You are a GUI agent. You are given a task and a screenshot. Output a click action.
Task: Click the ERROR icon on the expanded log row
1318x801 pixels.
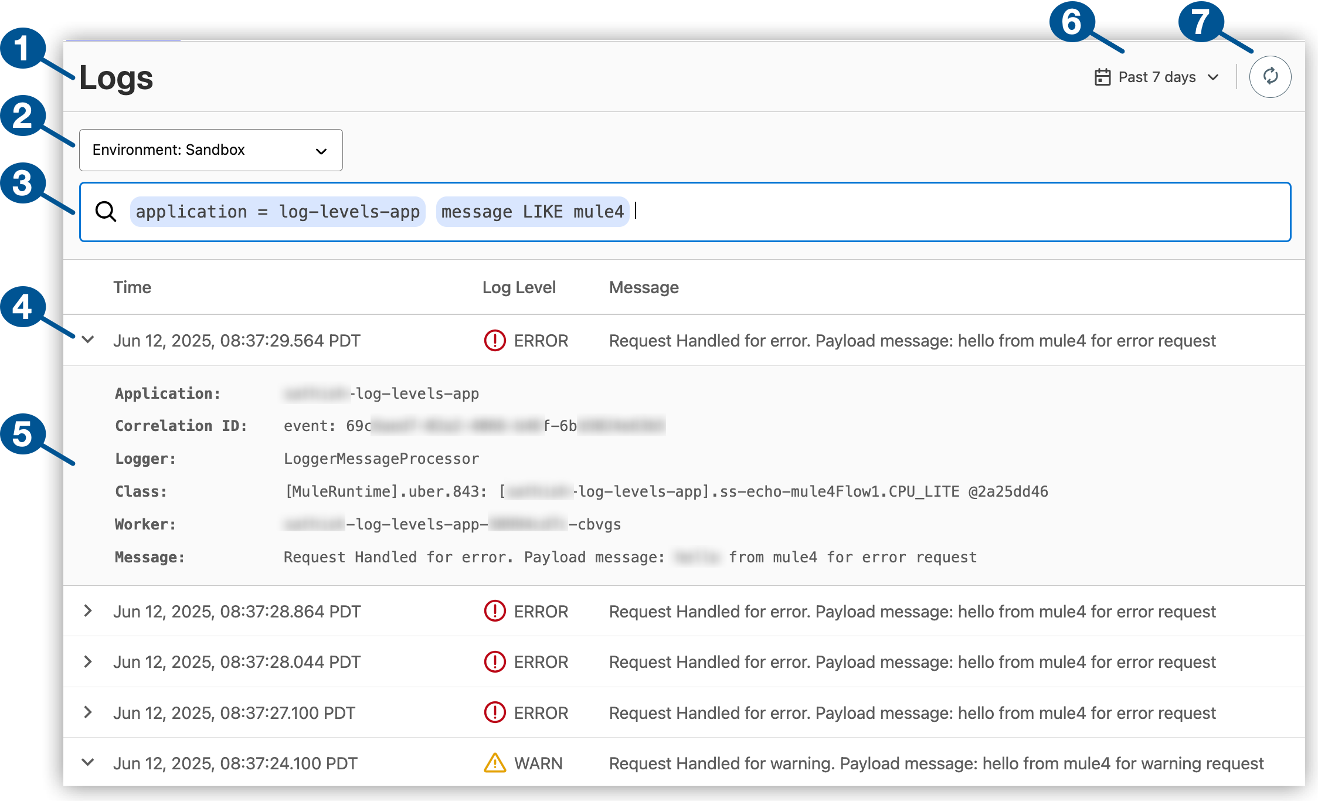tap(494, 340)
